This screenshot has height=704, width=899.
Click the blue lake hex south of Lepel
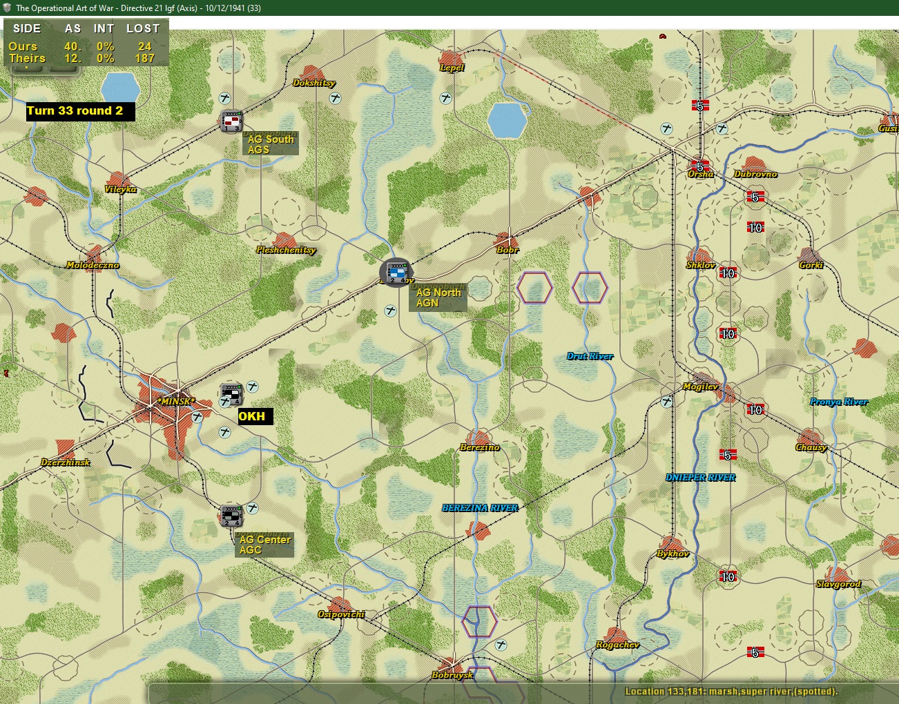(507, 121)
